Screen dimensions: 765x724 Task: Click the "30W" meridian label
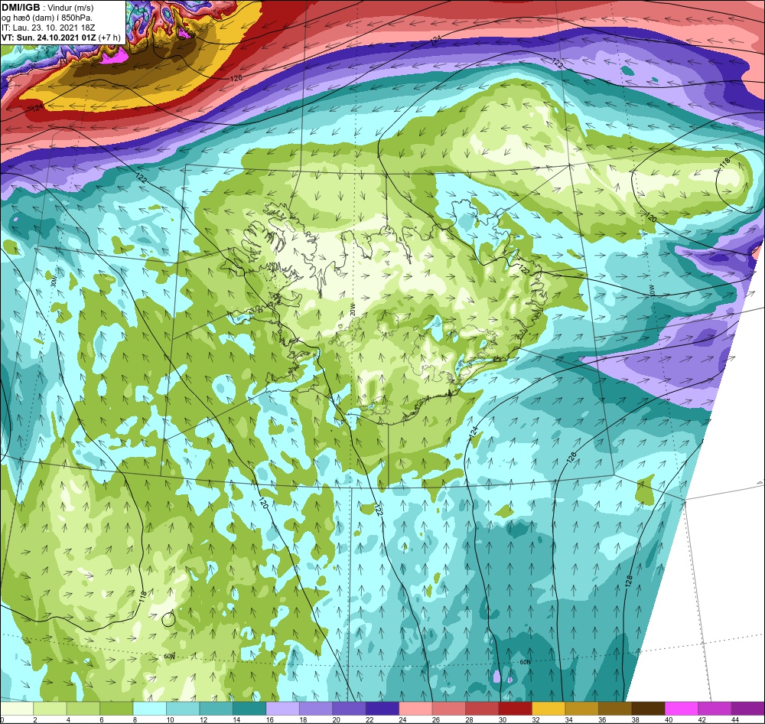tap(54, 282)
